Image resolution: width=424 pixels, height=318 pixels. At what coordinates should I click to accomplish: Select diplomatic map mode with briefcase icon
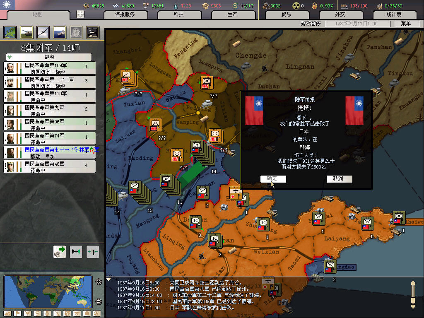87,313
